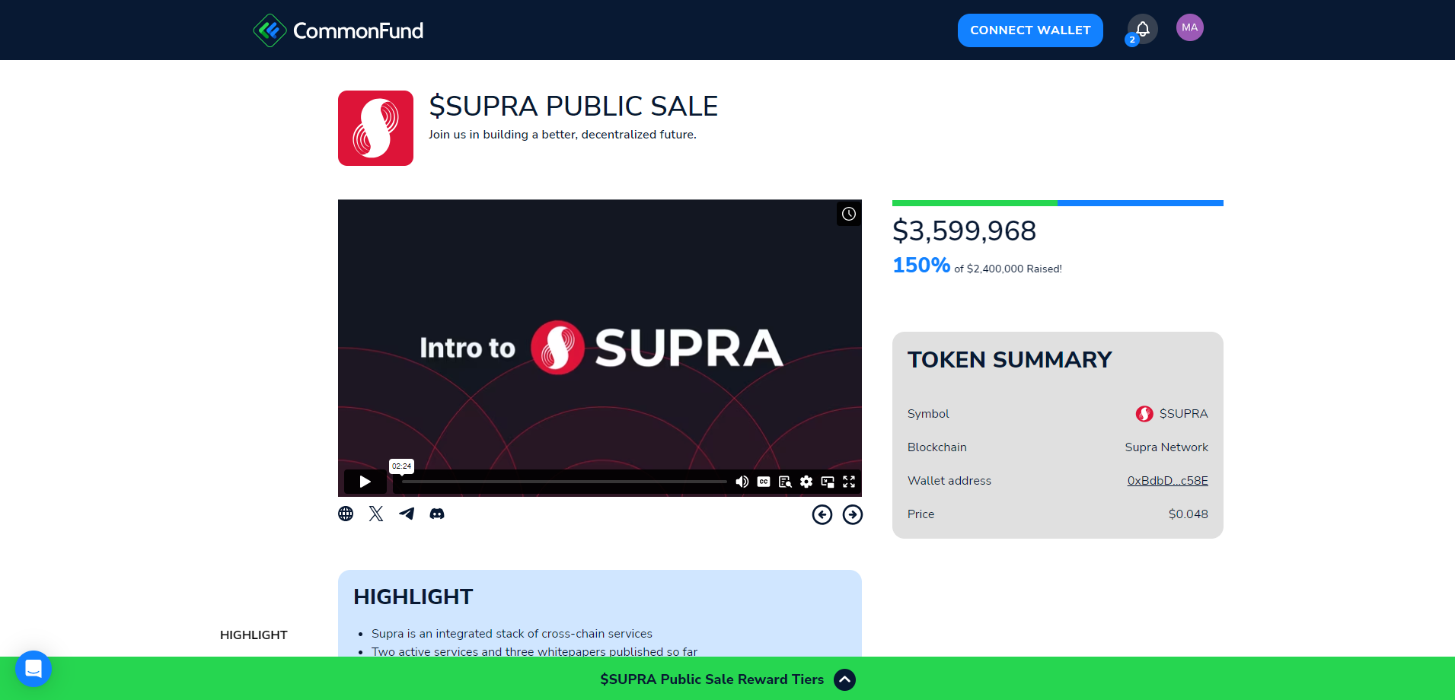Viewport: 1455px width, 700px height.
Task: Open video settings gear
Action: click(x=806, y=482)
